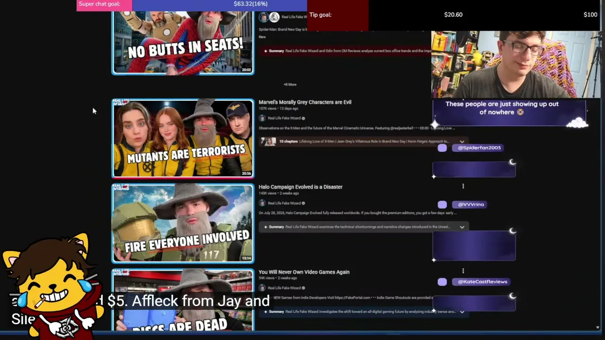Viewport: 605px width, 340px height.
Task: Show the +8 More results link
Action: (x=290, y=85)
